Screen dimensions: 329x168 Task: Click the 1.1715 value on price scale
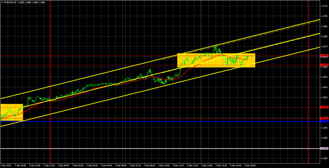point(325,6)
